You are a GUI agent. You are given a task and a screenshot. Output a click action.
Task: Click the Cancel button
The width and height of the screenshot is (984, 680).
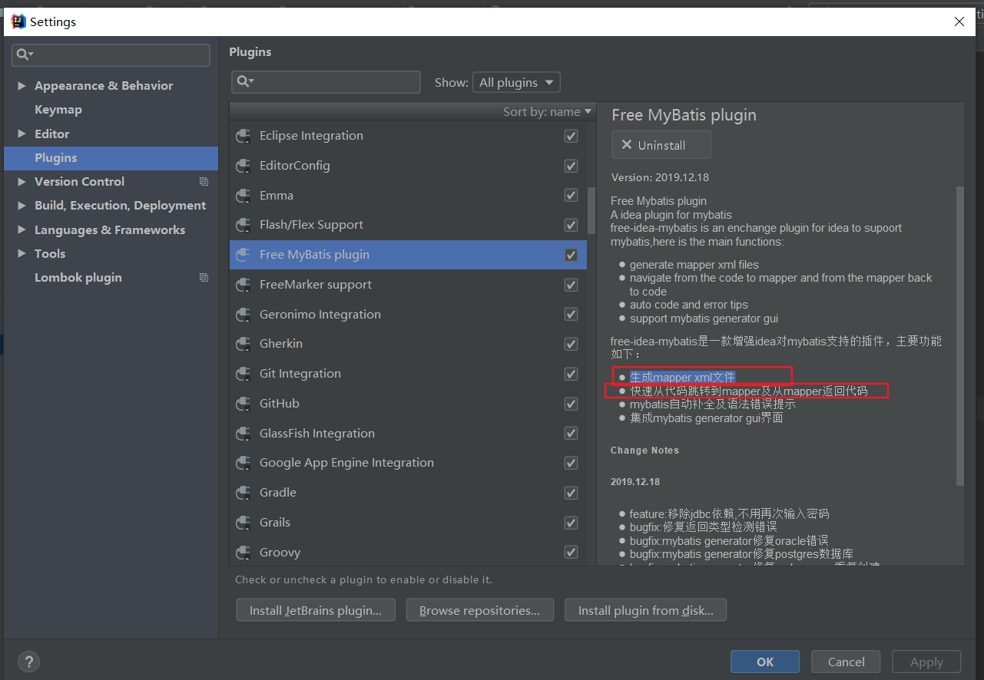[847, 662]
